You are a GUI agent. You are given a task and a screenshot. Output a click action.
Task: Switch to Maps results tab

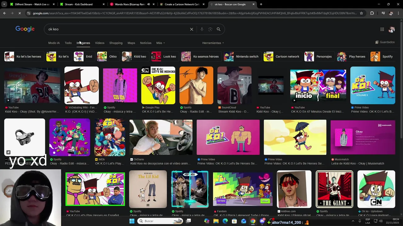click(x=131, y=43)
